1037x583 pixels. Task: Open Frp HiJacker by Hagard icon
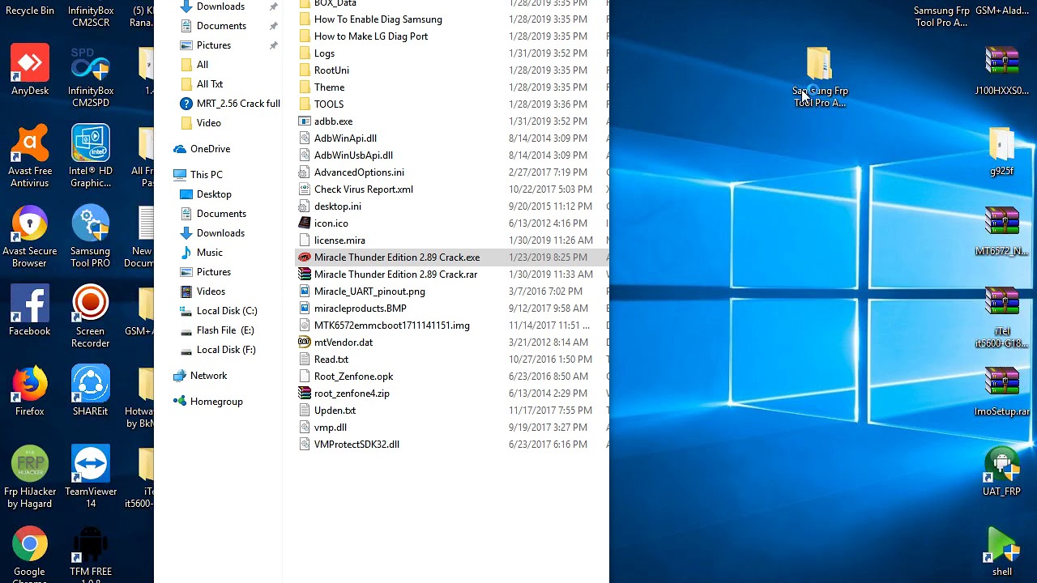coord(30,477)
